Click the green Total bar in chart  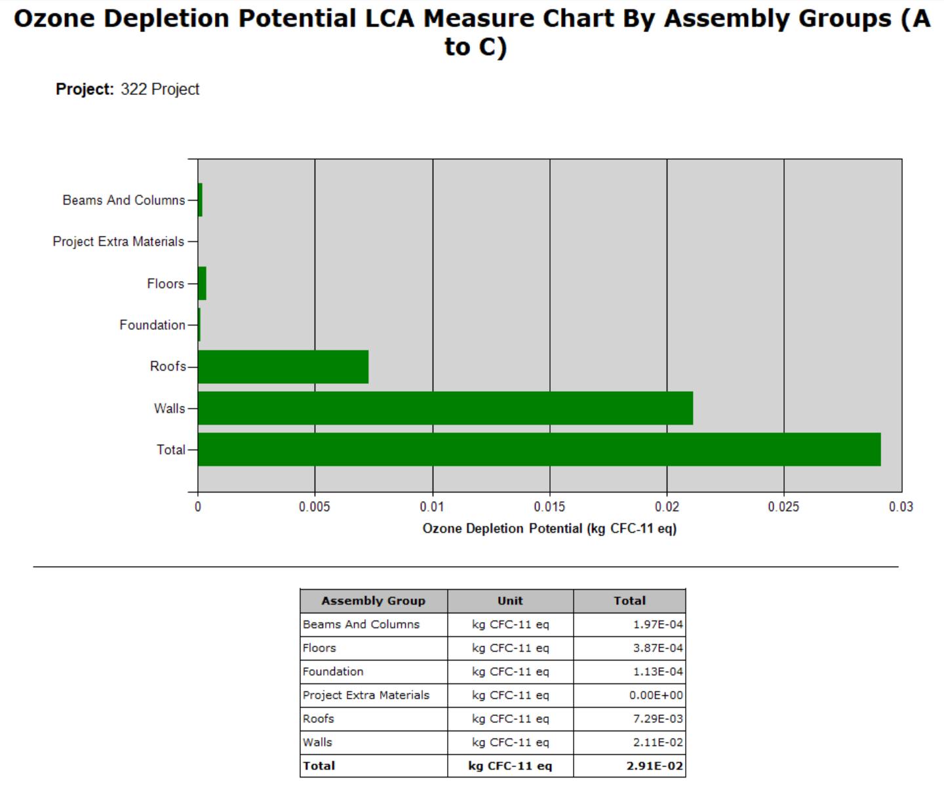[539, 449]
